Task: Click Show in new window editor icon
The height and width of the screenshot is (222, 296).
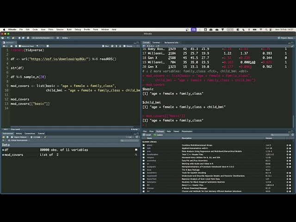Action: (x=12, y=46)
